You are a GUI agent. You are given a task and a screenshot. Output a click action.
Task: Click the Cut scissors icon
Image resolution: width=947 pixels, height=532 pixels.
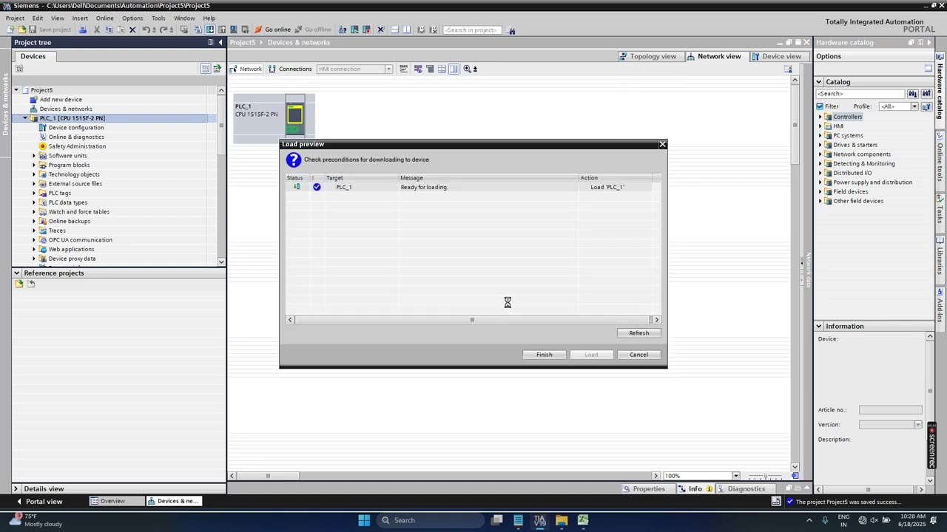(96, 30)
